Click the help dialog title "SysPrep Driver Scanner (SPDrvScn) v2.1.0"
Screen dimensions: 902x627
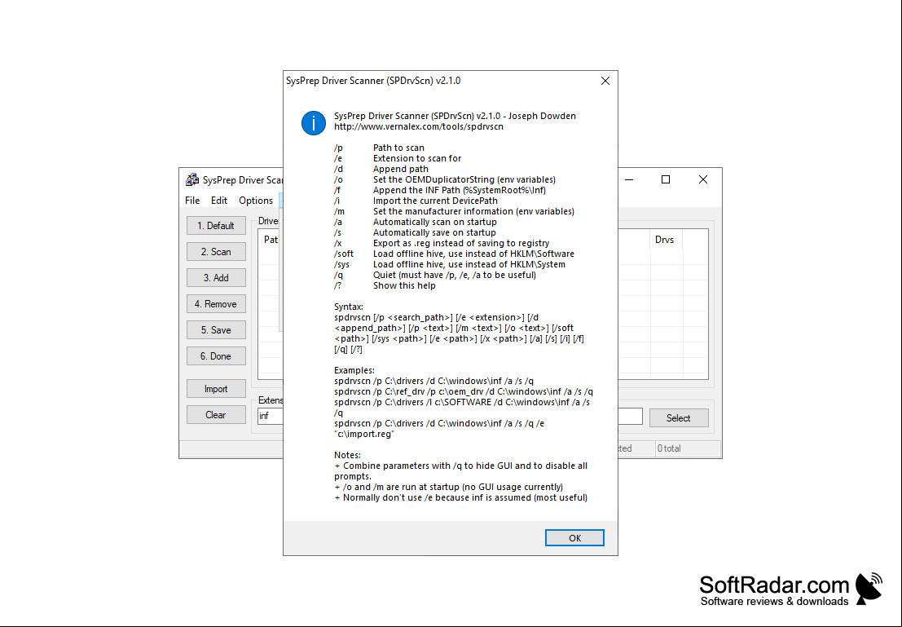pos(373,82)
